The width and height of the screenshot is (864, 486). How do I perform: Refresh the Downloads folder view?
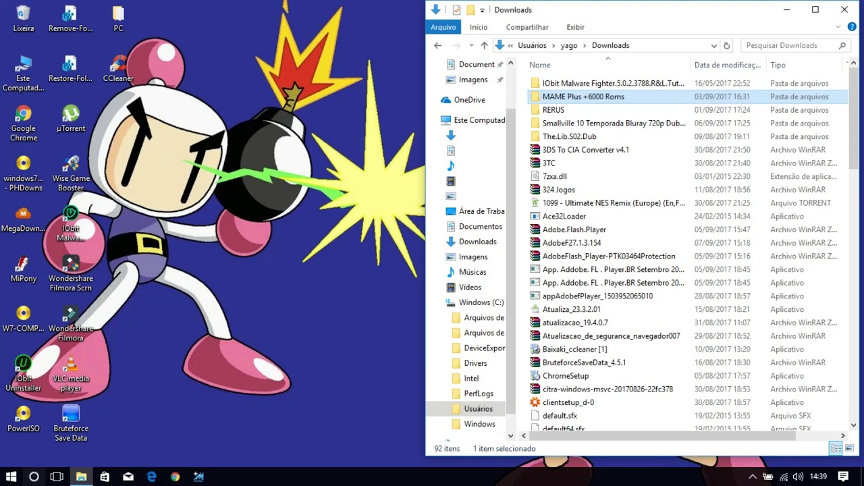click(727, 45)
